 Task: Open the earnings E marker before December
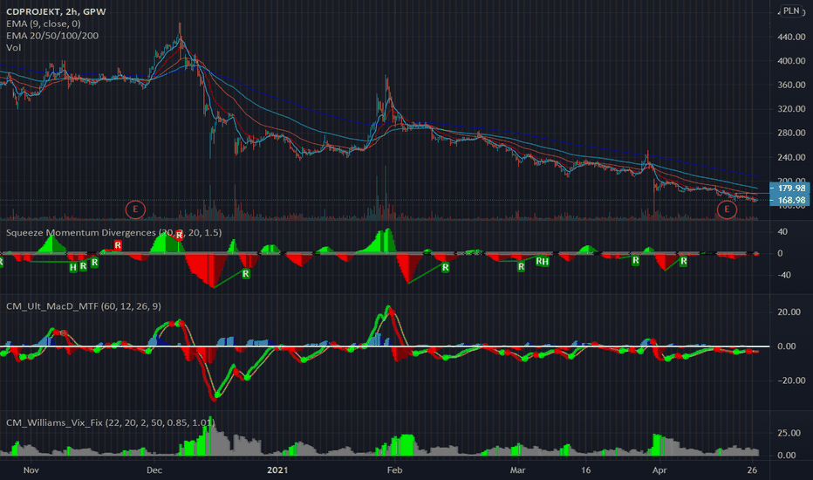pyautogui.click(x=135, y=209)
